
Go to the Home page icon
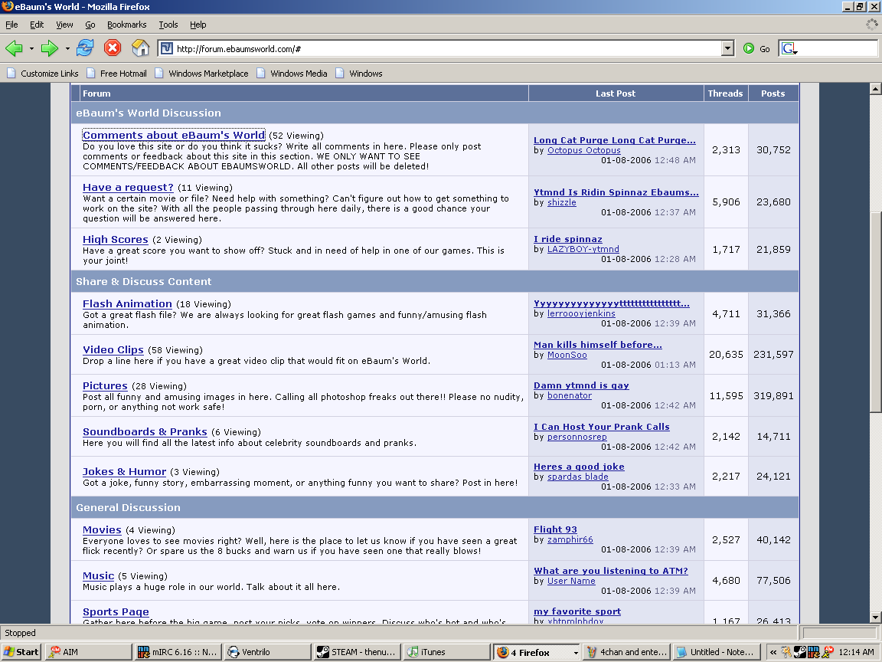click(x=140, y=48)
